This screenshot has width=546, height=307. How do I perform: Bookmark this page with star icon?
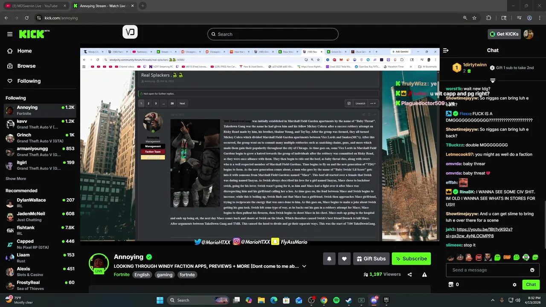point(474,18)
